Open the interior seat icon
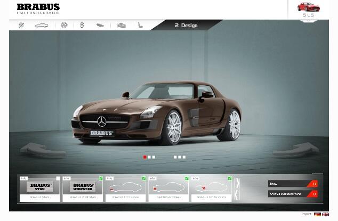Image resolution: width=338 pixels, height=221 pixels. tap(140, 25)
